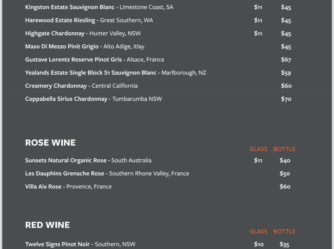Click BOTTLE column label under Red Wine
This screenshot has width=334, height=249.
click(285, 232)
